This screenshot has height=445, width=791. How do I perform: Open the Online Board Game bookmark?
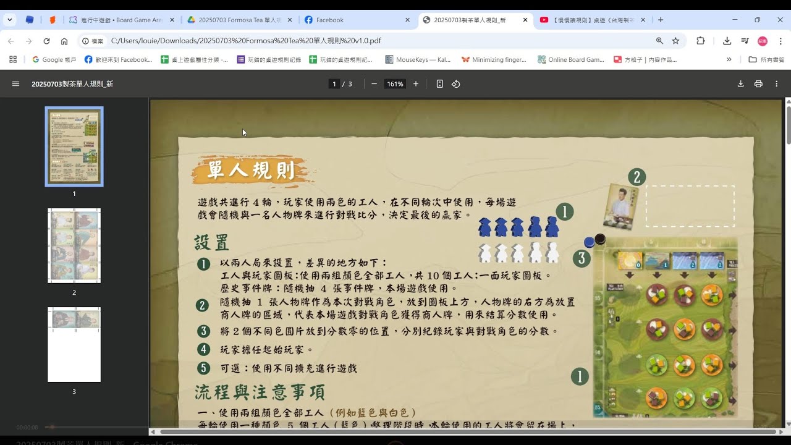coord(571,59)
